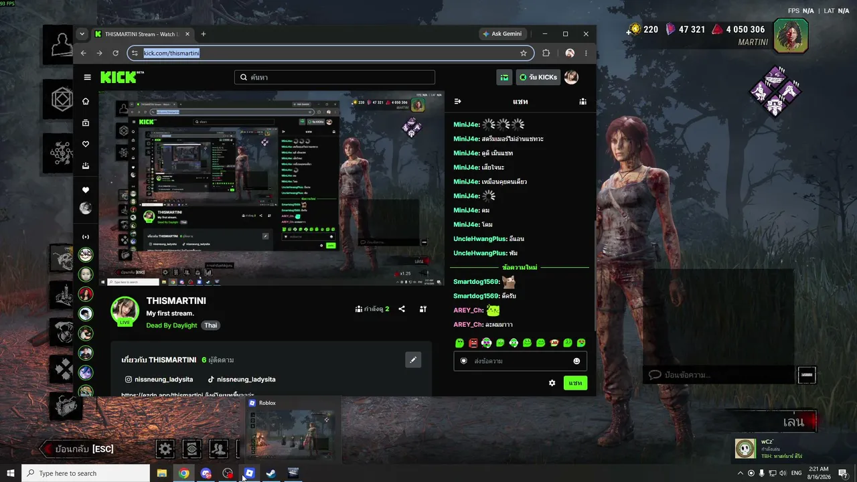
Task: Show hidden system tray icons
Action: 740,473
